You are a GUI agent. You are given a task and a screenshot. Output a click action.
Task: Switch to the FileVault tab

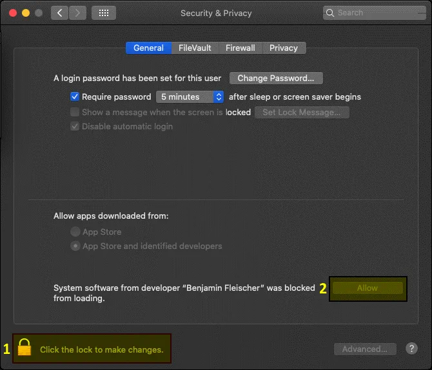[x=195, y=48]
